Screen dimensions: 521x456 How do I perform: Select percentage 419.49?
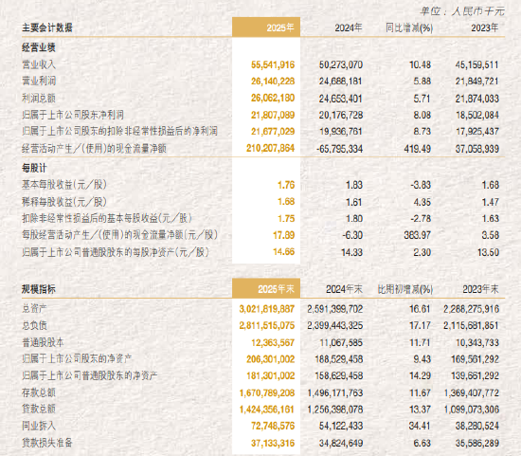click(418, 149)
